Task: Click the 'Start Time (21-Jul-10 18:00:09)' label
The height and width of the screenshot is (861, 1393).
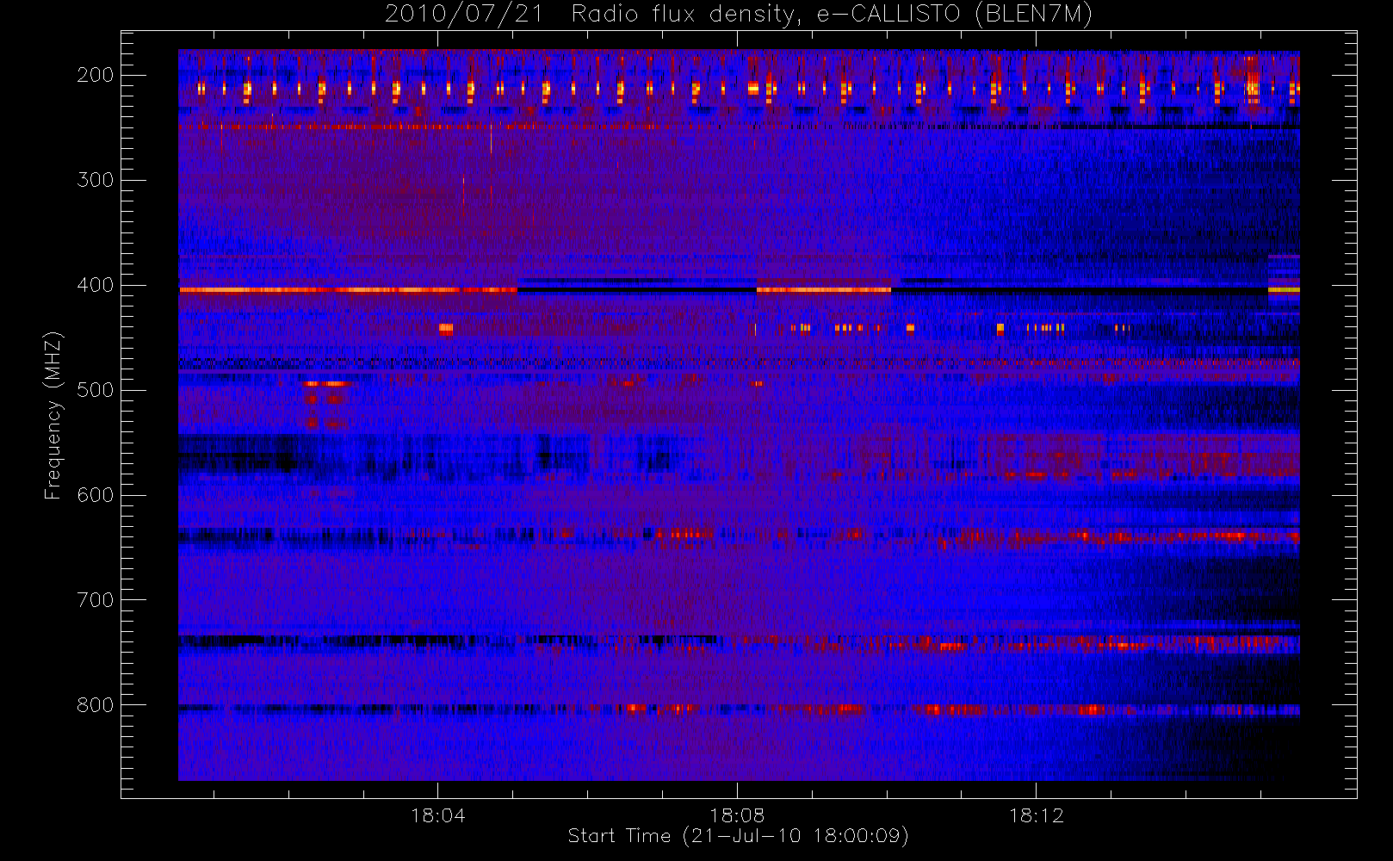Action: pos(739,836)
